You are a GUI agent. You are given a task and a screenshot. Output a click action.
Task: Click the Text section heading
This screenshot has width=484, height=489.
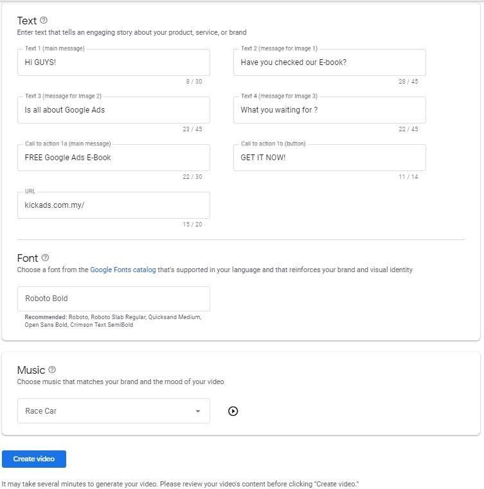click(27, 21)
